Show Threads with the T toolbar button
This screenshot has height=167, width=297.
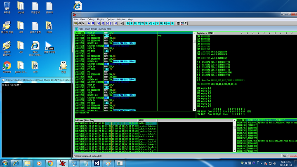[139, 23]
